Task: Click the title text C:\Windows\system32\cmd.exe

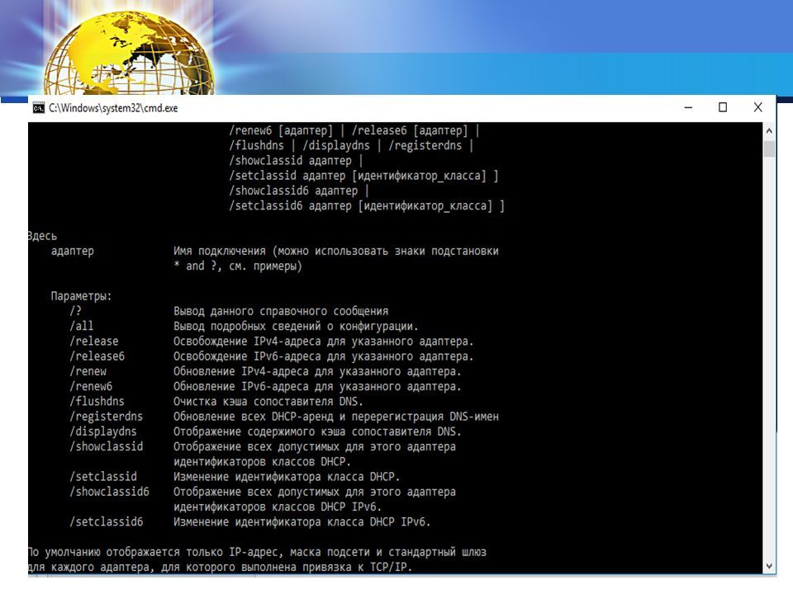Action: 113,108
